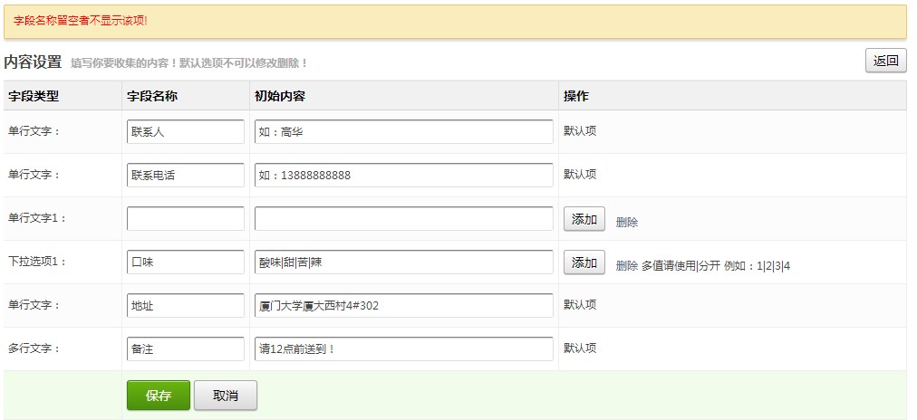Focus the 联系人 field name input
Viewport: 917px width, 420px height.
[186, 131]
